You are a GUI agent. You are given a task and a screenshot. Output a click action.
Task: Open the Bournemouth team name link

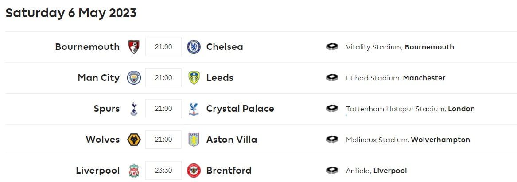(87, 47)
